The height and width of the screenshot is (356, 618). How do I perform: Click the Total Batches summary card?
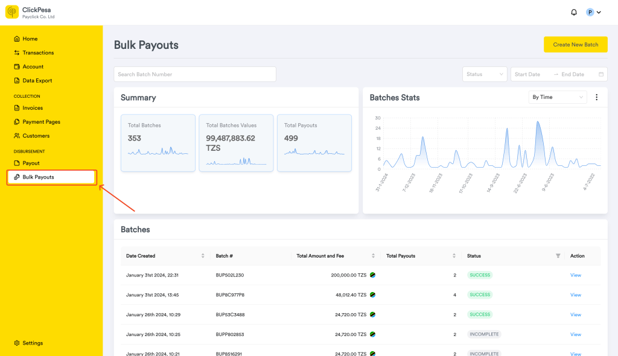pos(158,143)
